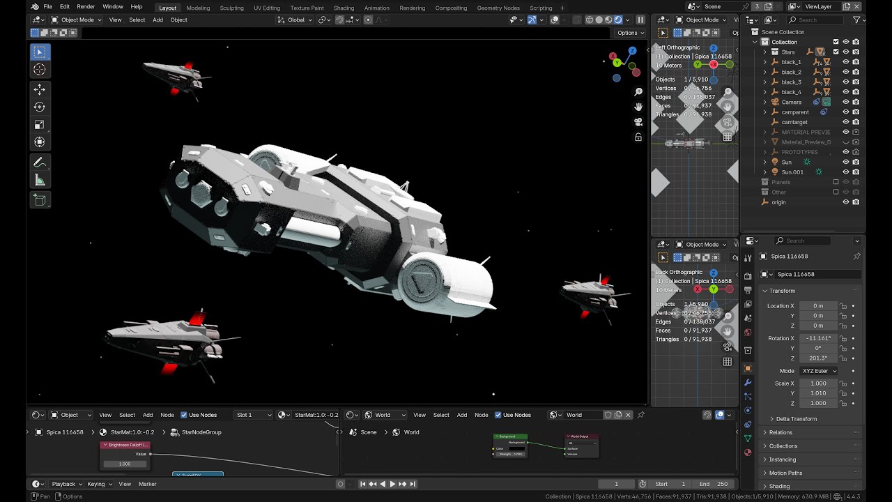Open the Render menu

pyautogui.click(x=86, y=7)
